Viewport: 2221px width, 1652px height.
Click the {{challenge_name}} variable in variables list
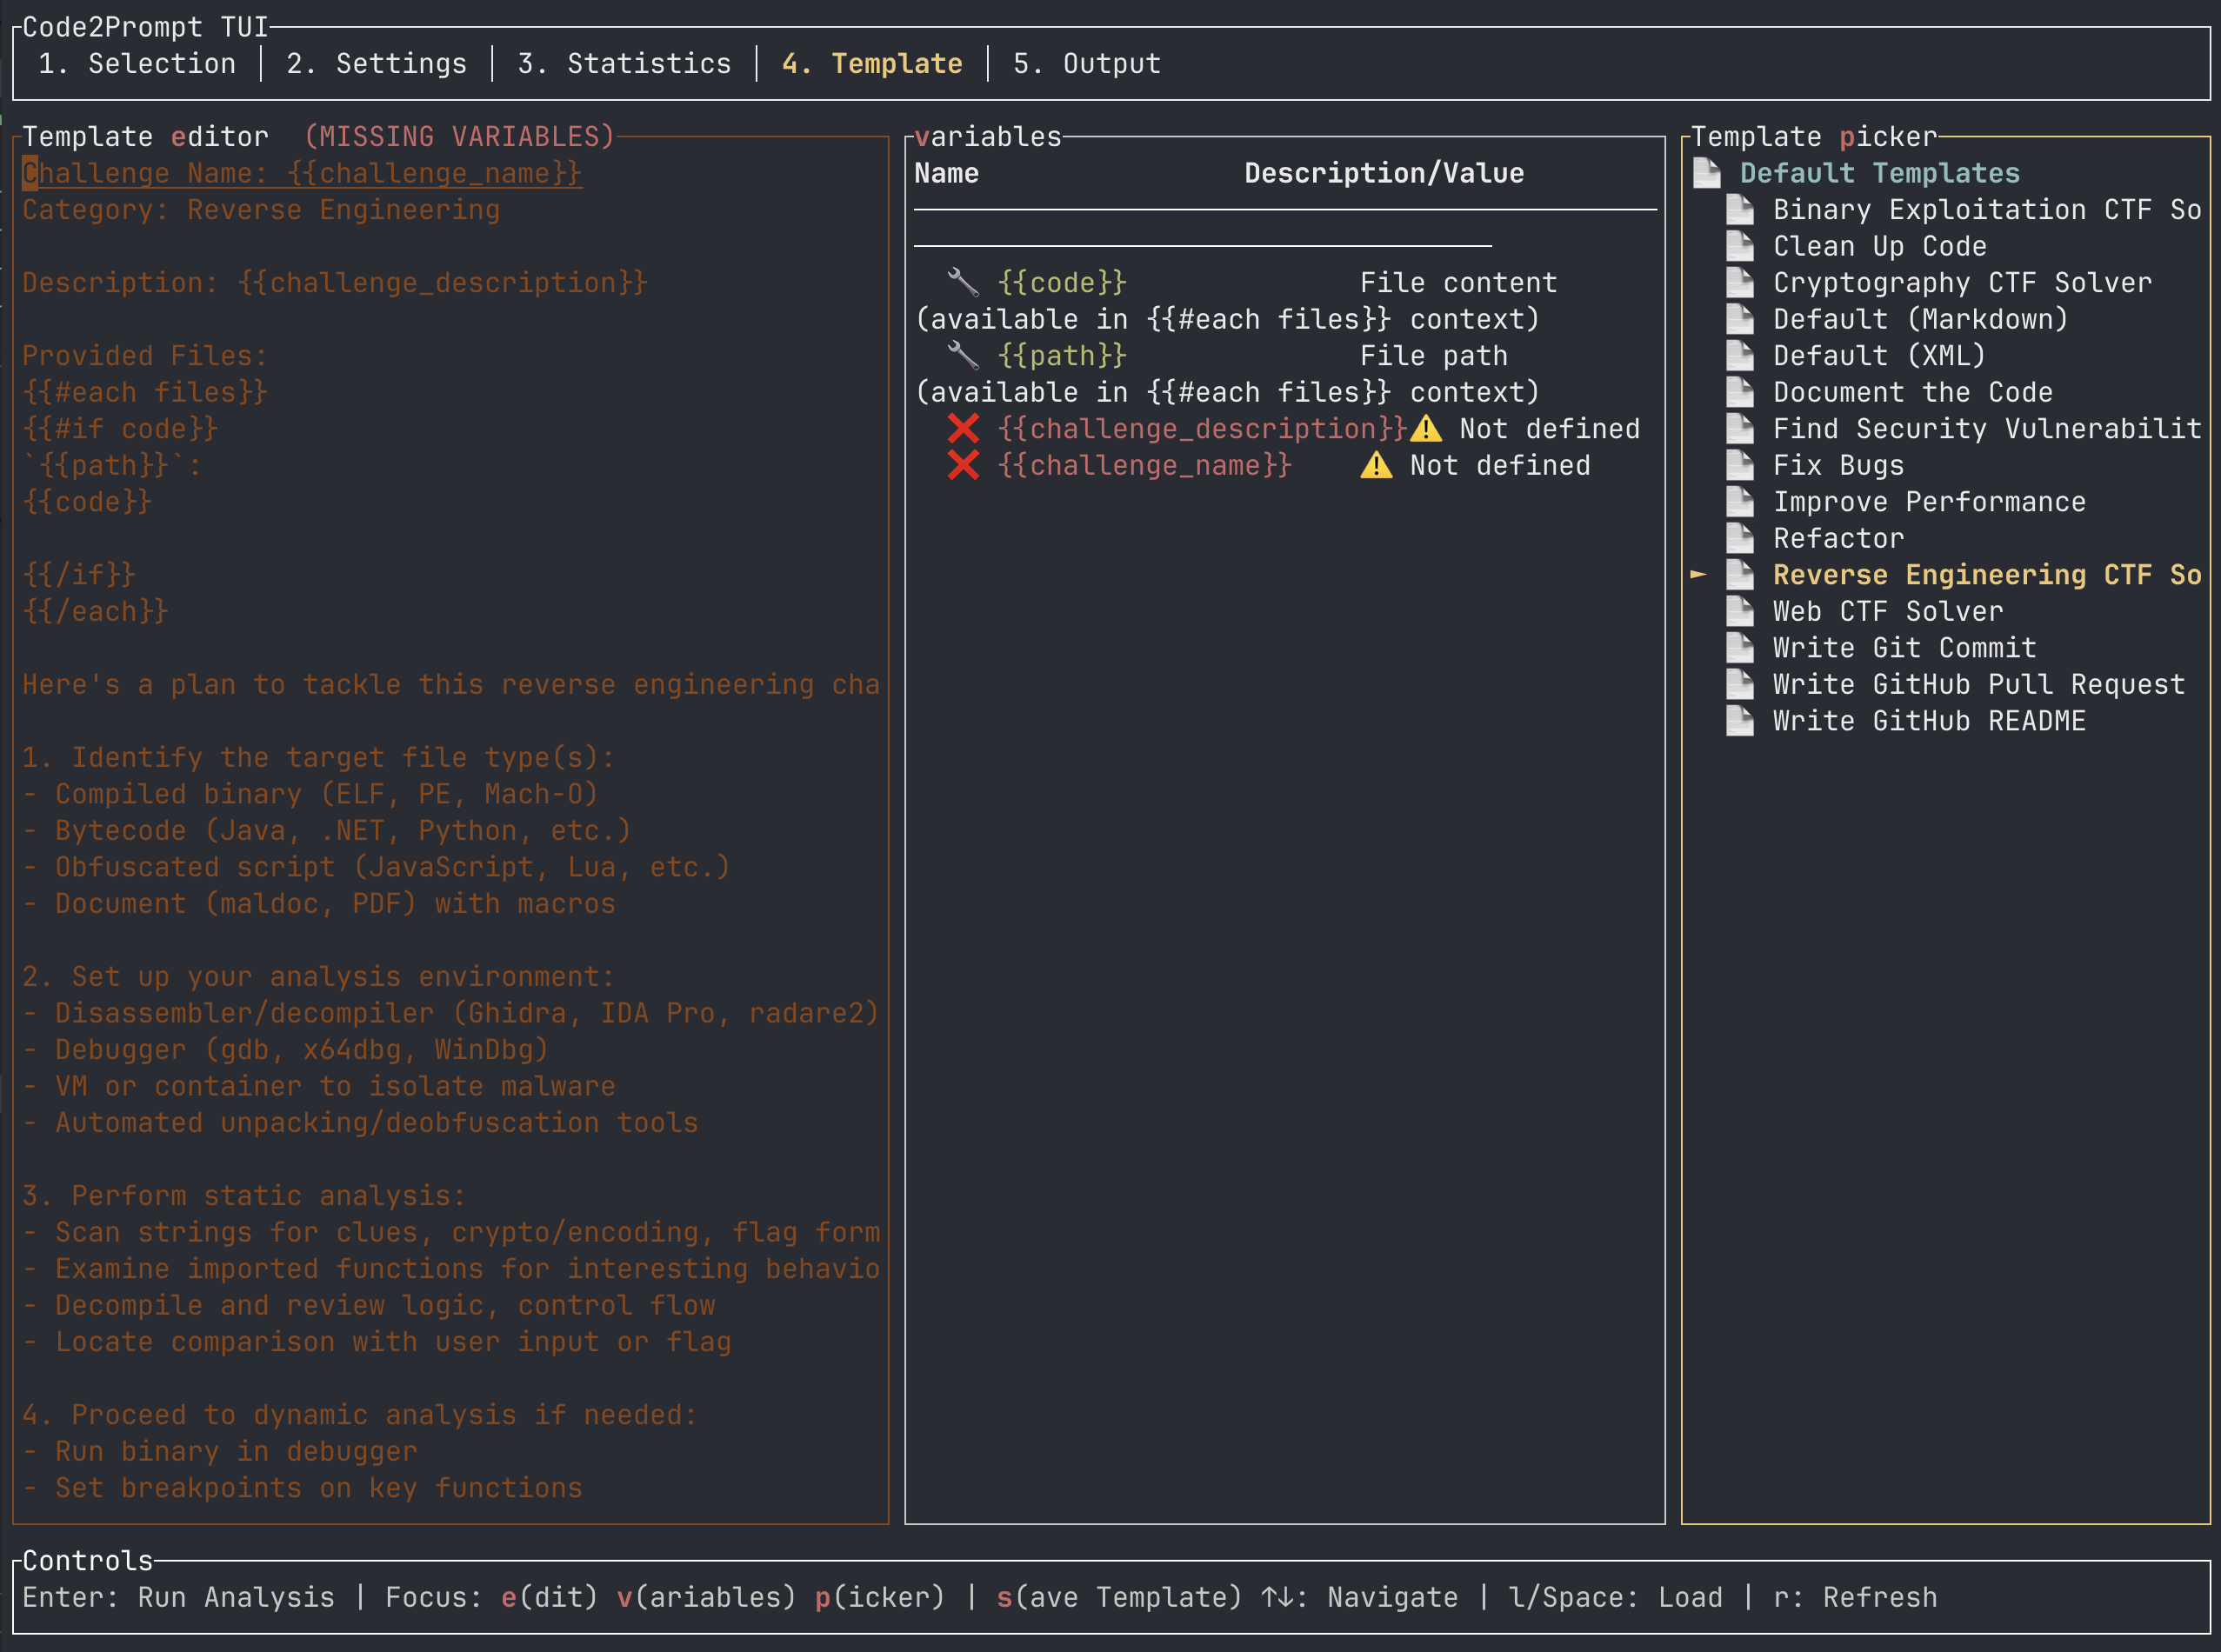pos(1145,465)
